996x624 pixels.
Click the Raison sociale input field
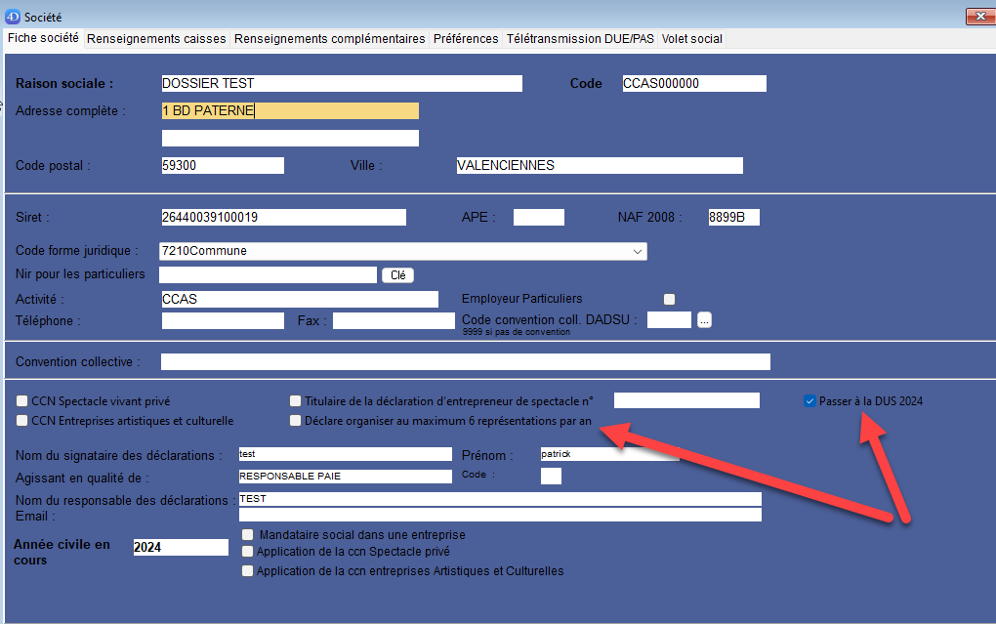[341, 84]
